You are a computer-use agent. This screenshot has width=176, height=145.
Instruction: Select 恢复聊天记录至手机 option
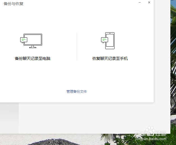(x=110, y=58)
